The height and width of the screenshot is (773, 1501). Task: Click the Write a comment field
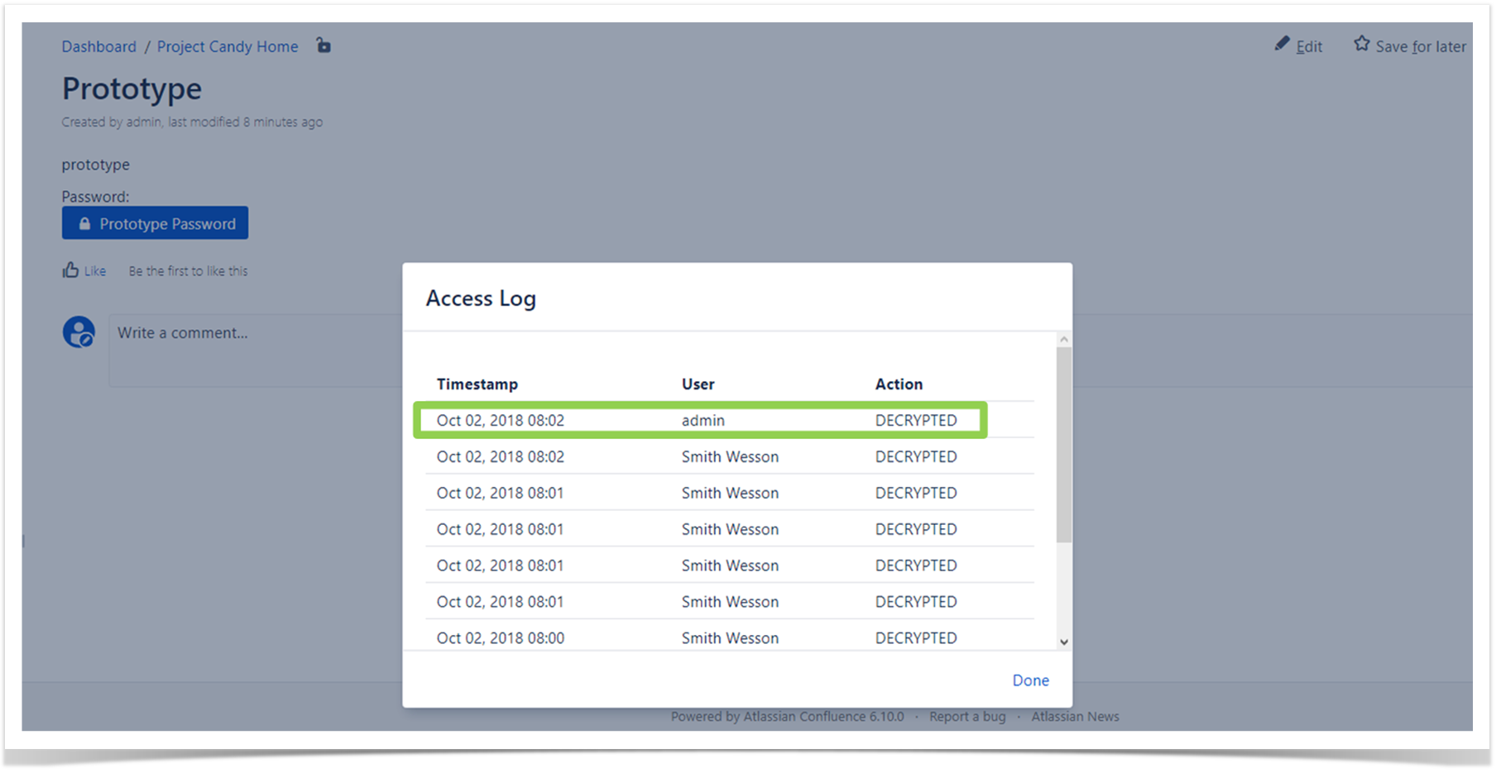[790, 351]
